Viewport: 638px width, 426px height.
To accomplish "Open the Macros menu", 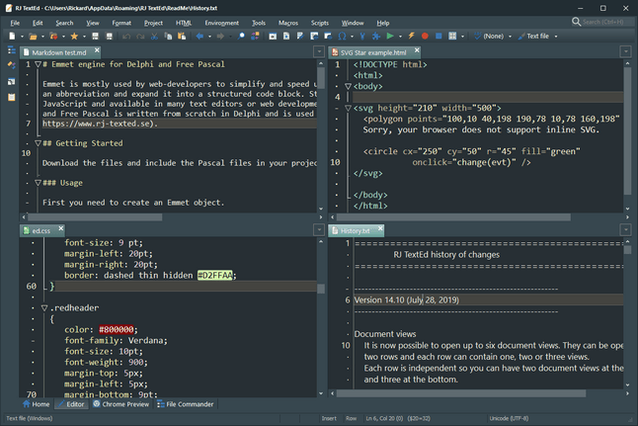I will pyautogui.click(x=288, y=23).
